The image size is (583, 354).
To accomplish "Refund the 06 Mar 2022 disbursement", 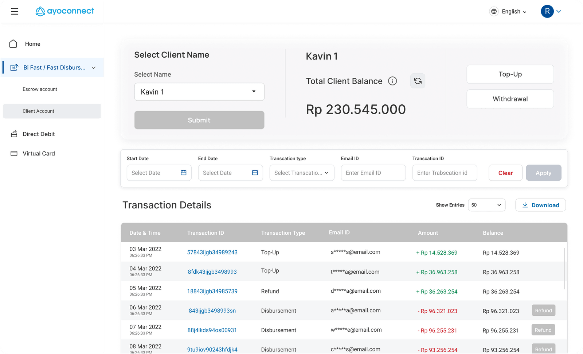I will point(543,310).
